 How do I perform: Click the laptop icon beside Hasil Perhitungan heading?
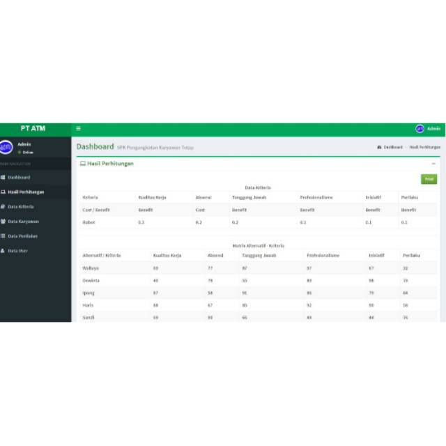[83, 164]
